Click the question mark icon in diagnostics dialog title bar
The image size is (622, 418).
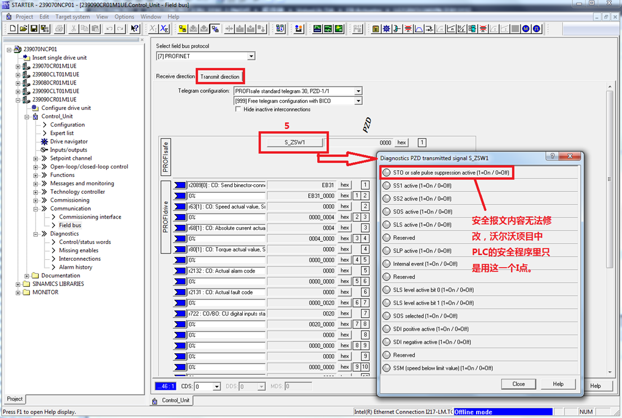coord(553,157)
